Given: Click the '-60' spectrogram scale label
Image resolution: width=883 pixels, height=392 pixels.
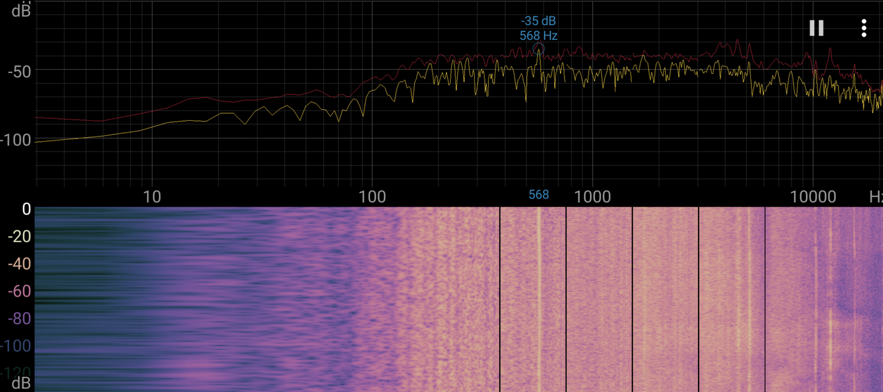Looking at the screenshot, I should click(x=20, y=291).
